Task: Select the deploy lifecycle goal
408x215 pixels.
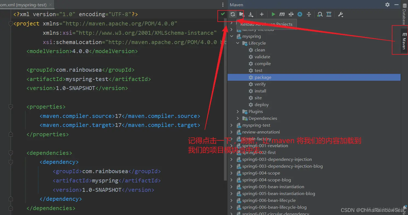Action: point(262,104)
